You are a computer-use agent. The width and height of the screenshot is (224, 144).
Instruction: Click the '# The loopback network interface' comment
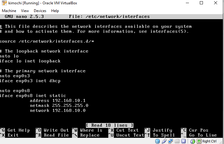tap(44, 51)
